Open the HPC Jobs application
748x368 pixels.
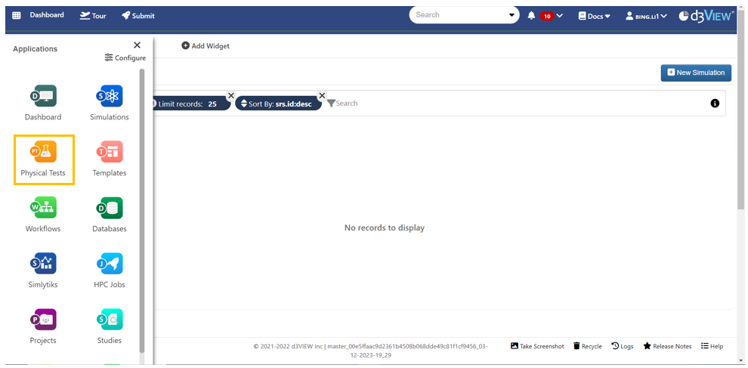click(x=110, y=264)
